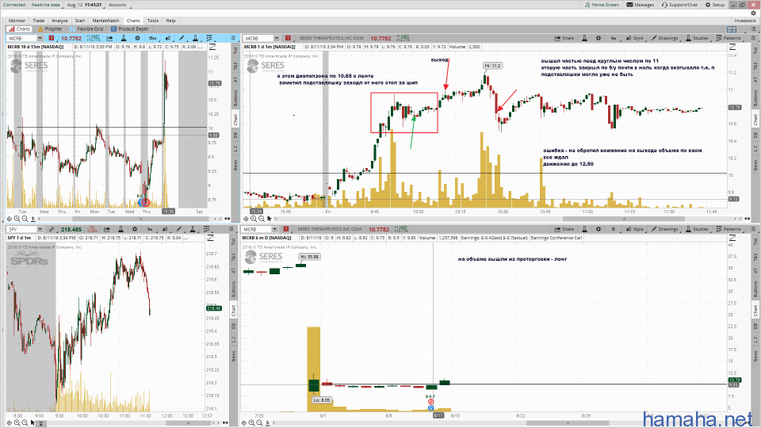This screenshot has width=761, height=428.
Task: Open the Flexible Grid sub-tab
Action: click(86, 29)
